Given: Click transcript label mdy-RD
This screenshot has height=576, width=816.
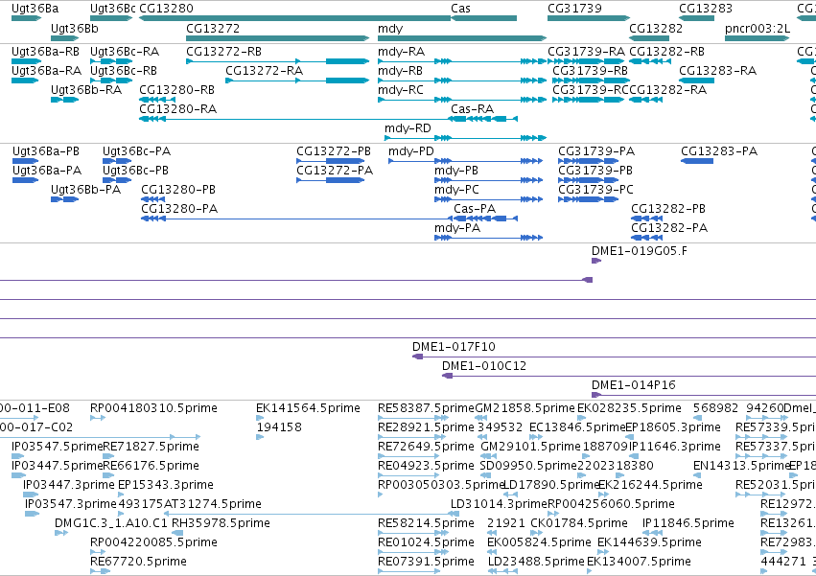Looking at the screenshot, I should point(408,128).
